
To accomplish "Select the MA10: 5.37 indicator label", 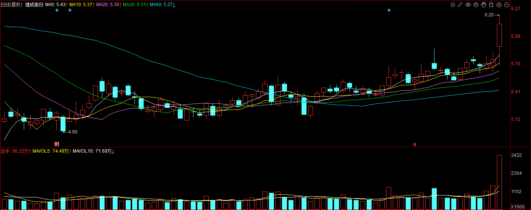I will pos(82,5).
